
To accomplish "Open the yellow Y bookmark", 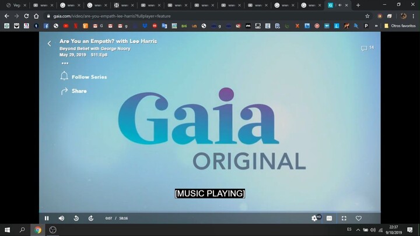I will tap(85, 26).
